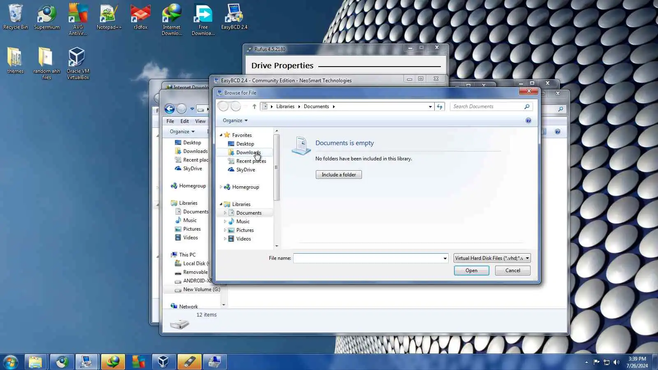Collapse the Favorites tree in Browse dialog
The image size is (658, 370).
coord(221,135)
